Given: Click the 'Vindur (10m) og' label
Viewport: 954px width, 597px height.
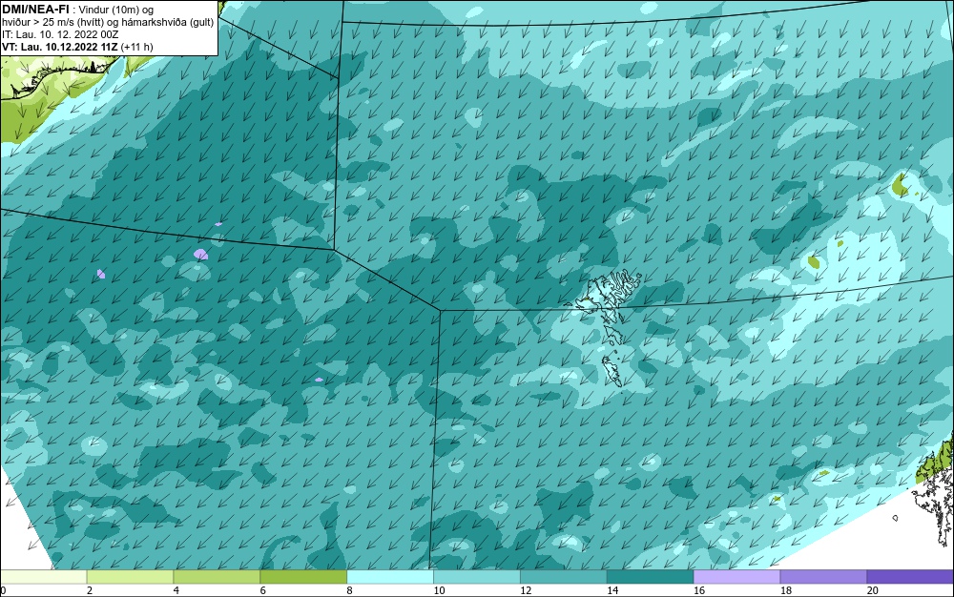Looking at the screenshot, I should pyautogui.click(x=116, y=10).
